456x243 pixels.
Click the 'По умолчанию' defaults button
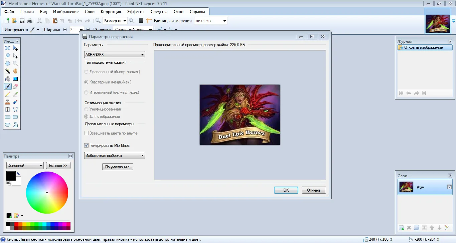(x=117, y=167)
